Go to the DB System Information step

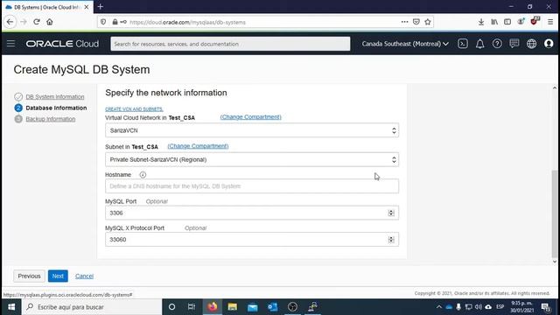pos(55,97)
